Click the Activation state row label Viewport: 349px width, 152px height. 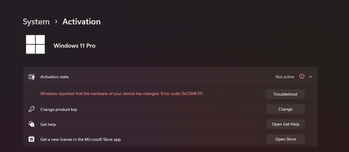tap(54, 77)
